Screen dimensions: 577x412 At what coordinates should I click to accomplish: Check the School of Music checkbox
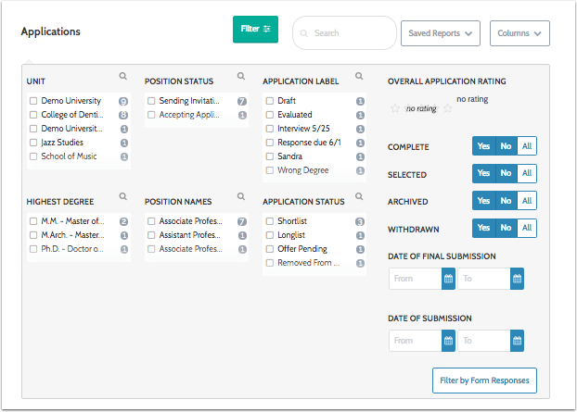(33, 156)
